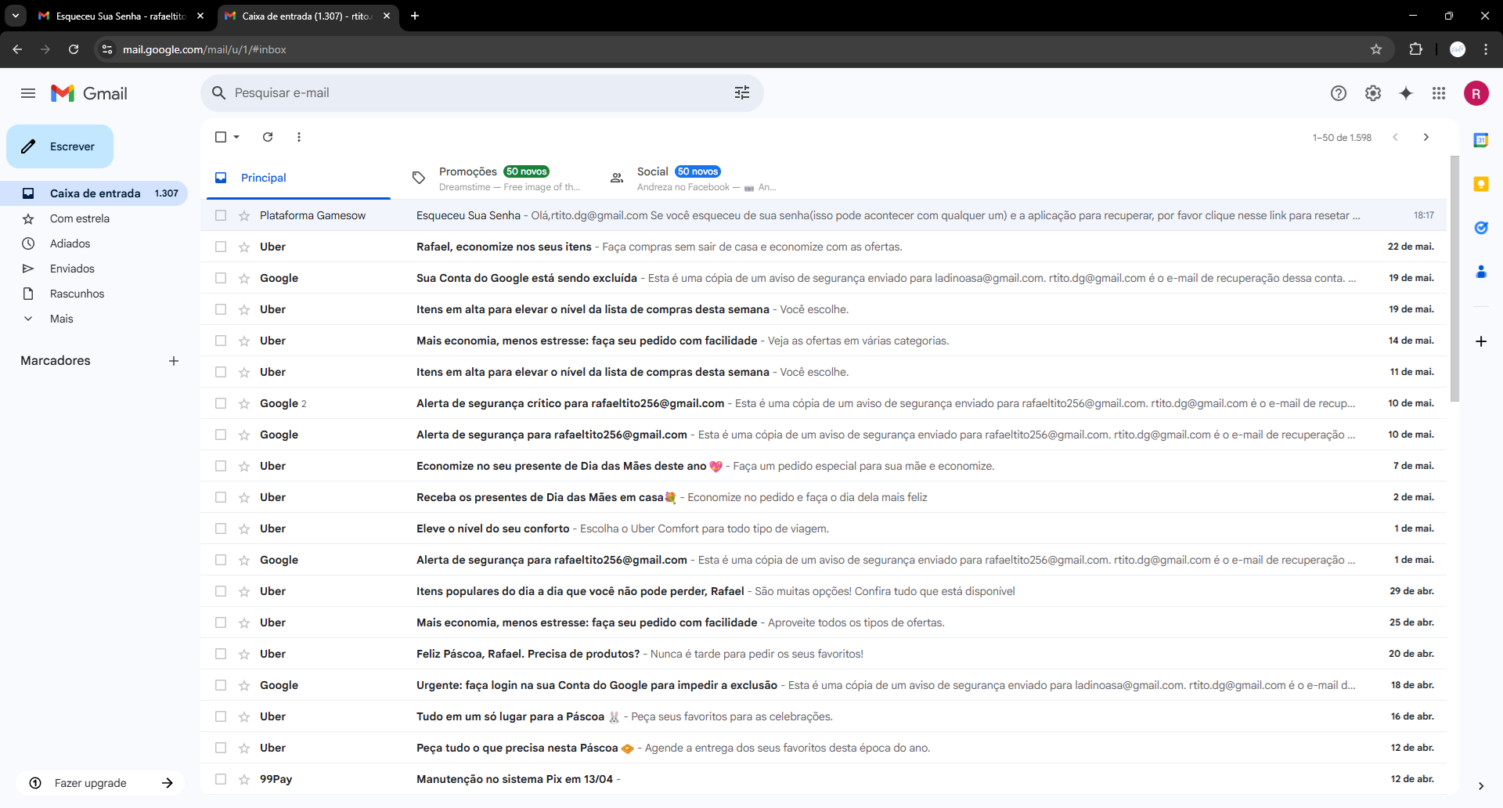Open the Chrome profile avatar
Screen dimensions: 1503x808
1458,49
